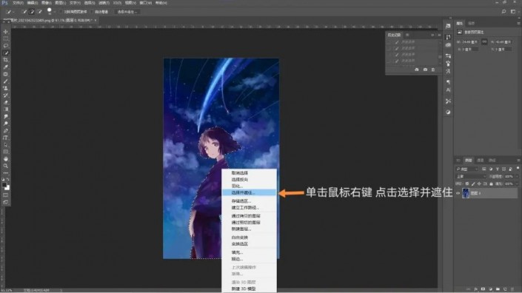Click the W width field in Properties
The height and width of the screenshot is (293, 522).
[x=469, y=42]
